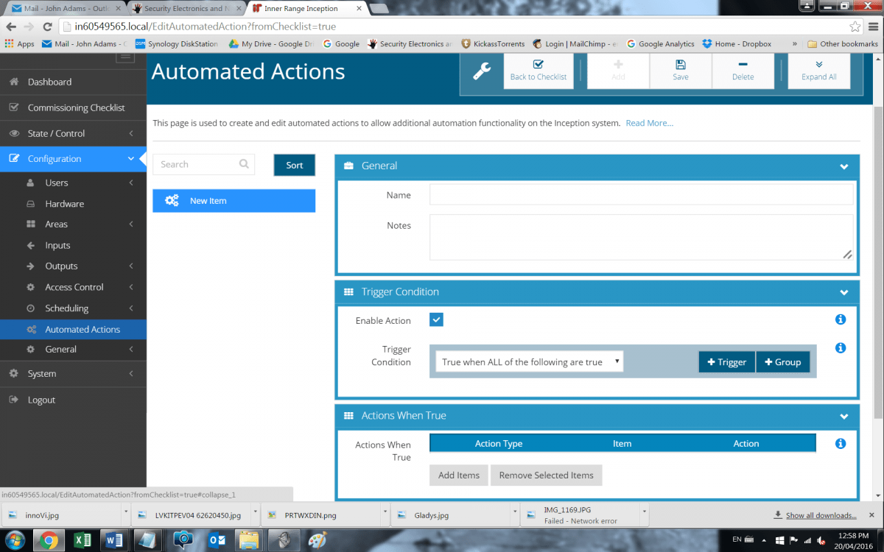Expand the Users submenu
Screen dimensions: 884x552
click(x=130, y=183)
